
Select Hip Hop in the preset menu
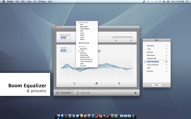(87, 66)
